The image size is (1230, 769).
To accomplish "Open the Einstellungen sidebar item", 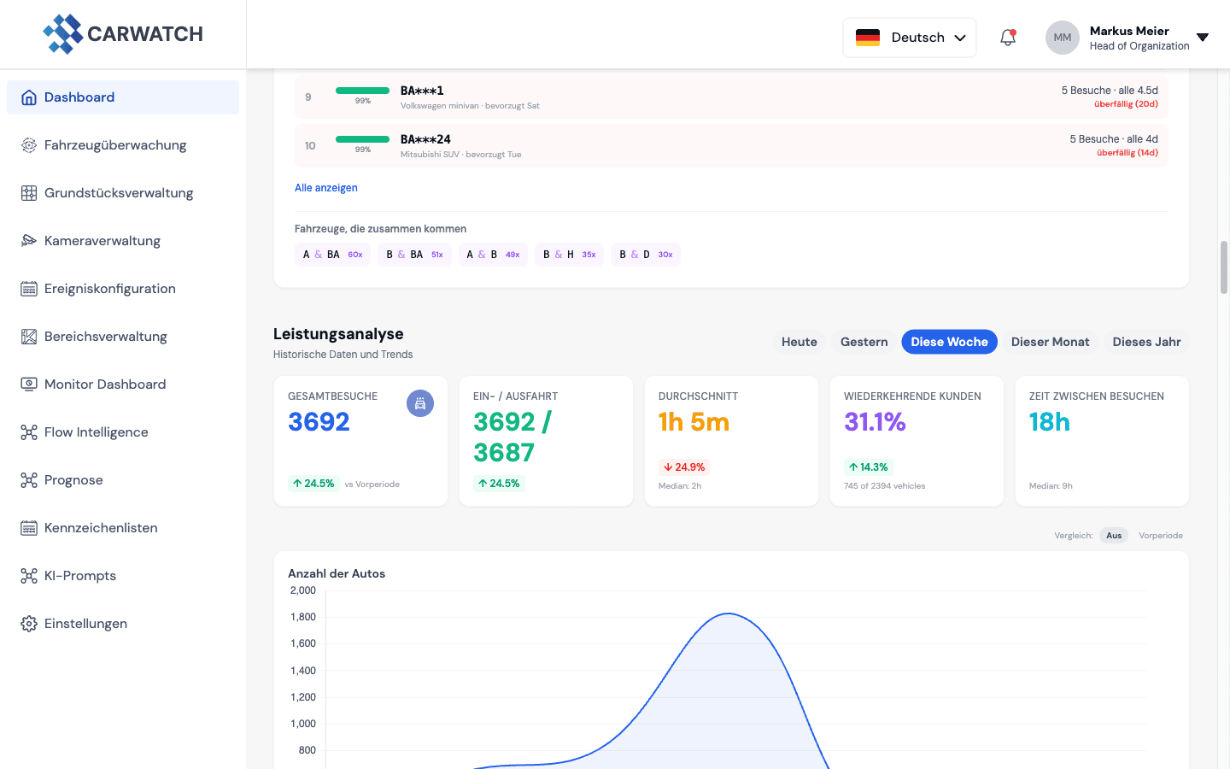I will pyautogui.click(x=85, y=623).
